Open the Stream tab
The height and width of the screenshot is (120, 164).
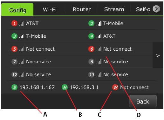(x=114, y=9)
